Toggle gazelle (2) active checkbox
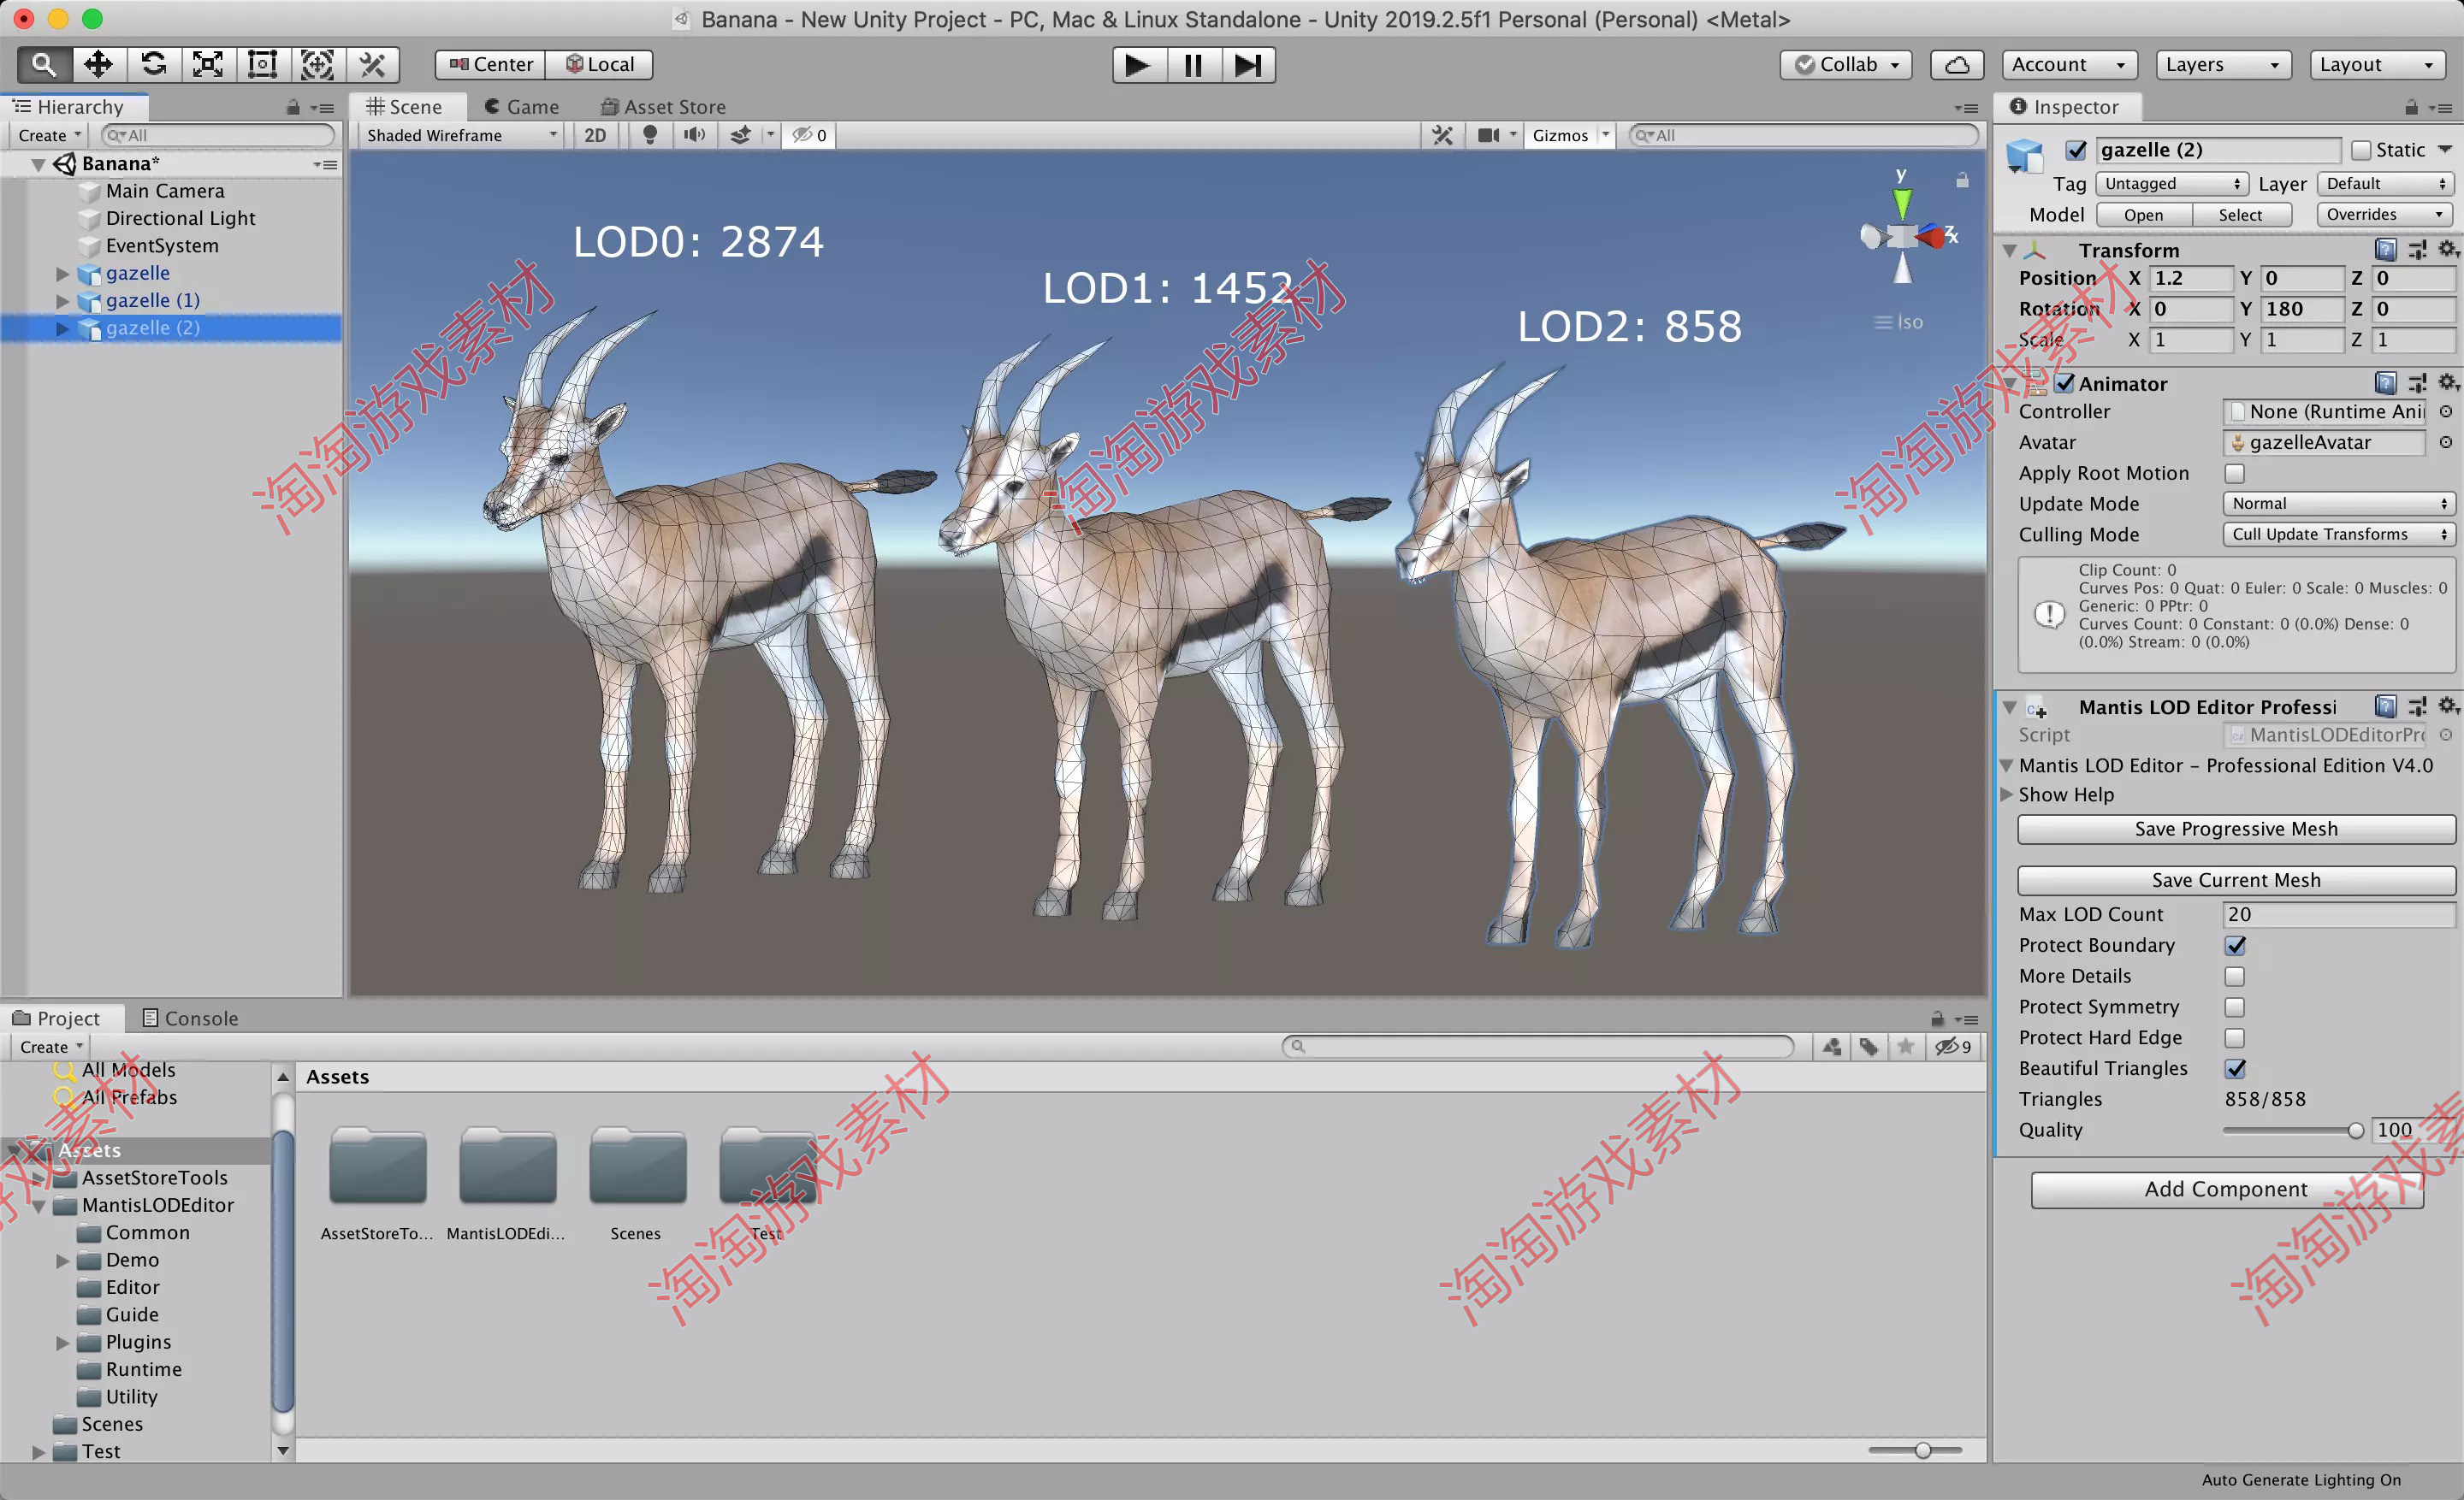This screenshot has width=2464, height=1500. tap(2076, 150)
